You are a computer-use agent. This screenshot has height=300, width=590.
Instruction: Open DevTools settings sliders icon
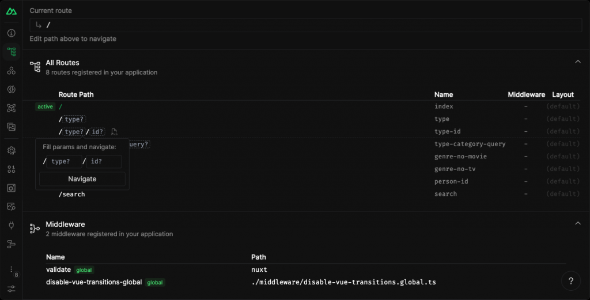tap(12, 288)
